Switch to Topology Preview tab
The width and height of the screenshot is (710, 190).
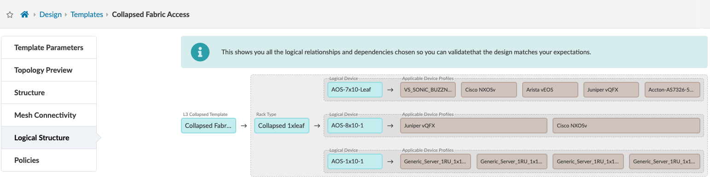click(43, 70)
